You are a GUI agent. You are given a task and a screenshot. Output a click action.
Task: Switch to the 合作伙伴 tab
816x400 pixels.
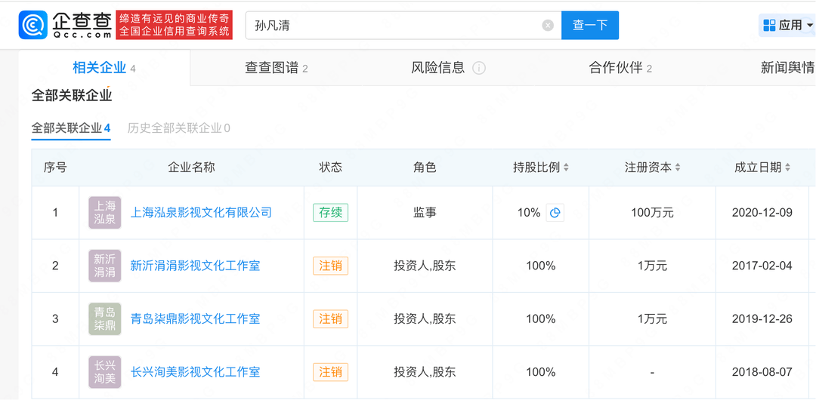[x=620, y=68]
